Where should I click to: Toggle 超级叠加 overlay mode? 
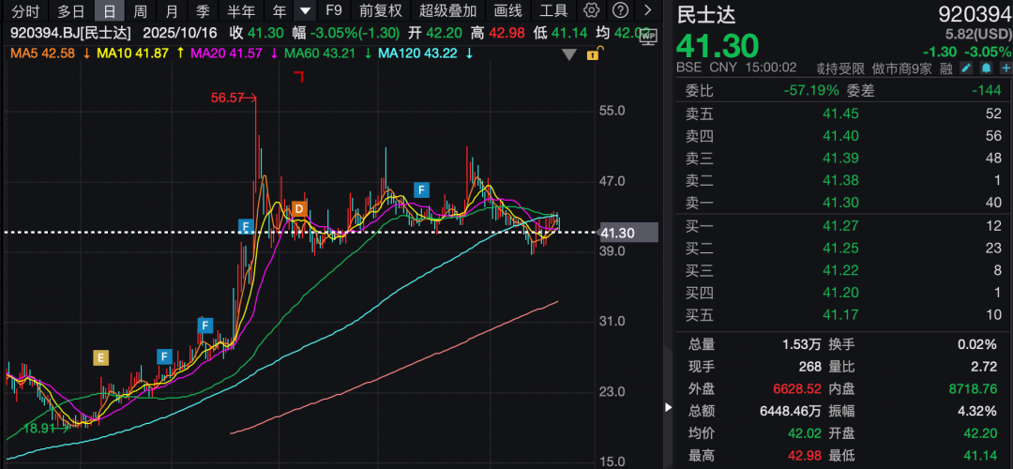[x=447, y=11]
